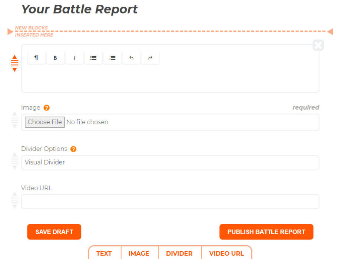The image size is (341, 259).
Task: Open the paragraph format tool in the editor toolbar
Action: coord(37,58)
